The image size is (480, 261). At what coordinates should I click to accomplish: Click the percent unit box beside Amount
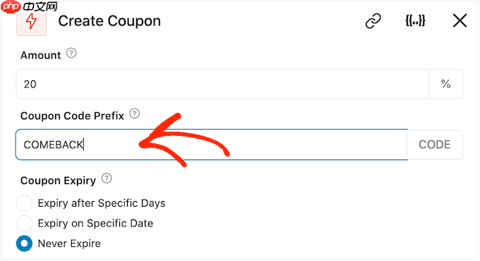pos(446,84)
